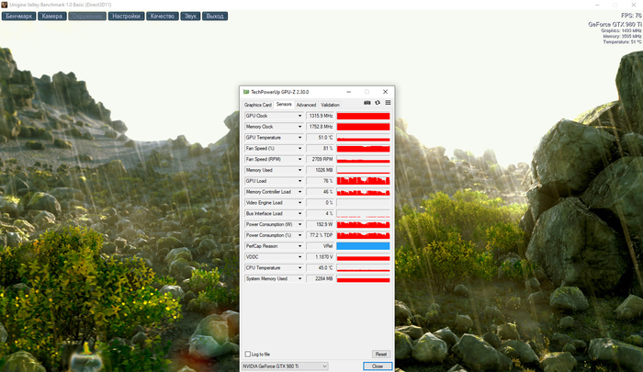Open the Fan Speed (%) sensor dropdown

pos(299,149)
